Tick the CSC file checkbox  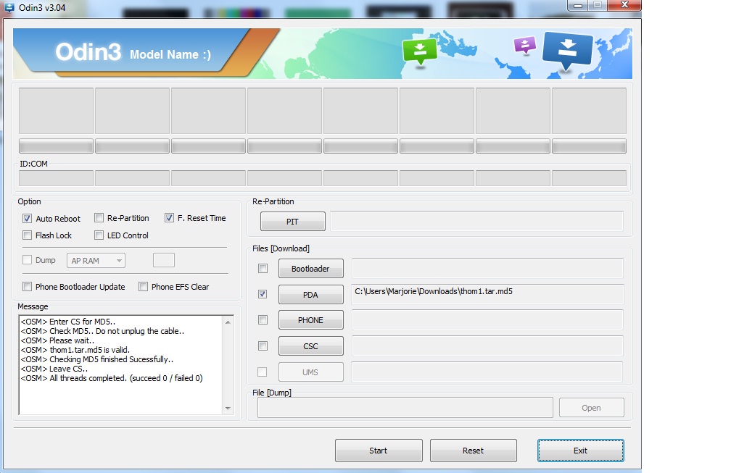[263, 346]
